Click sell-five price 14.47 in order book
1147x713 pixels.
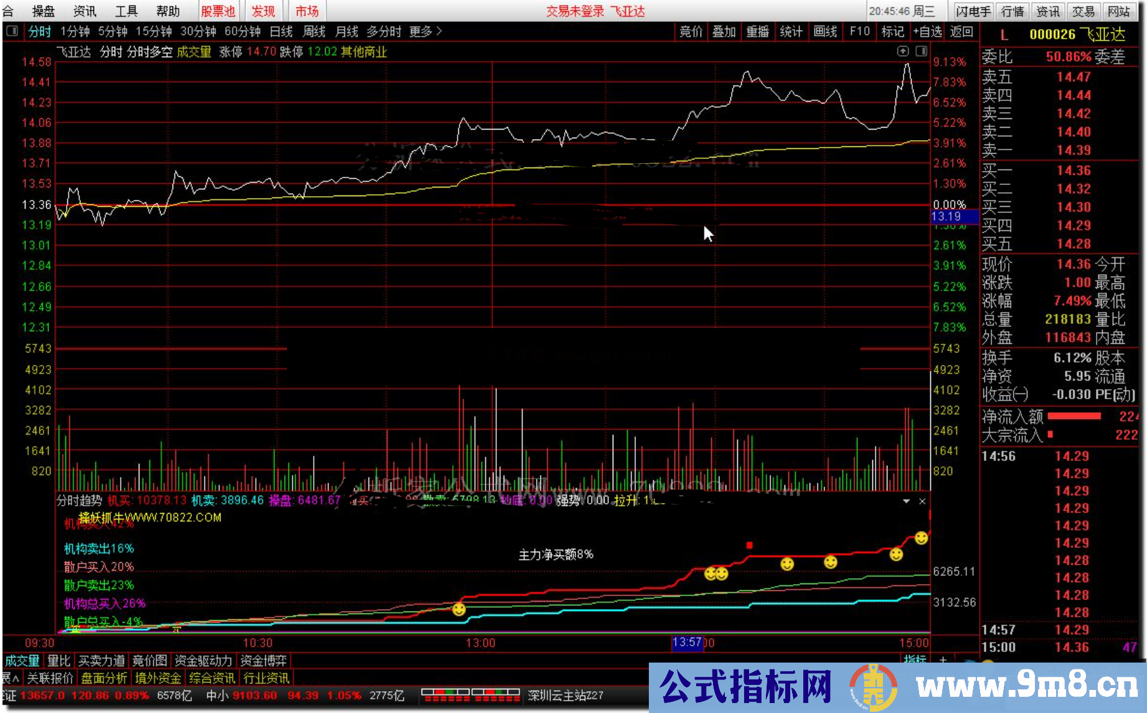click(1074, 77)
